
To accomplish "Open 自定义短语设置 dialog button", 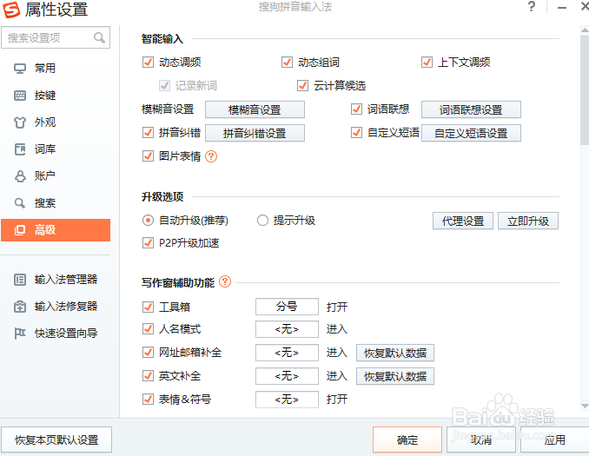I will pos(471,133).
